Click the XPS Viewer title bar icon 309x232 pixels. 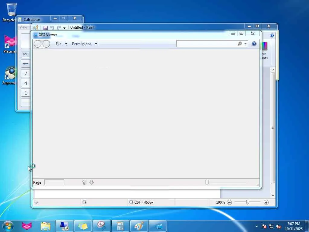click(x=36, y=35)
